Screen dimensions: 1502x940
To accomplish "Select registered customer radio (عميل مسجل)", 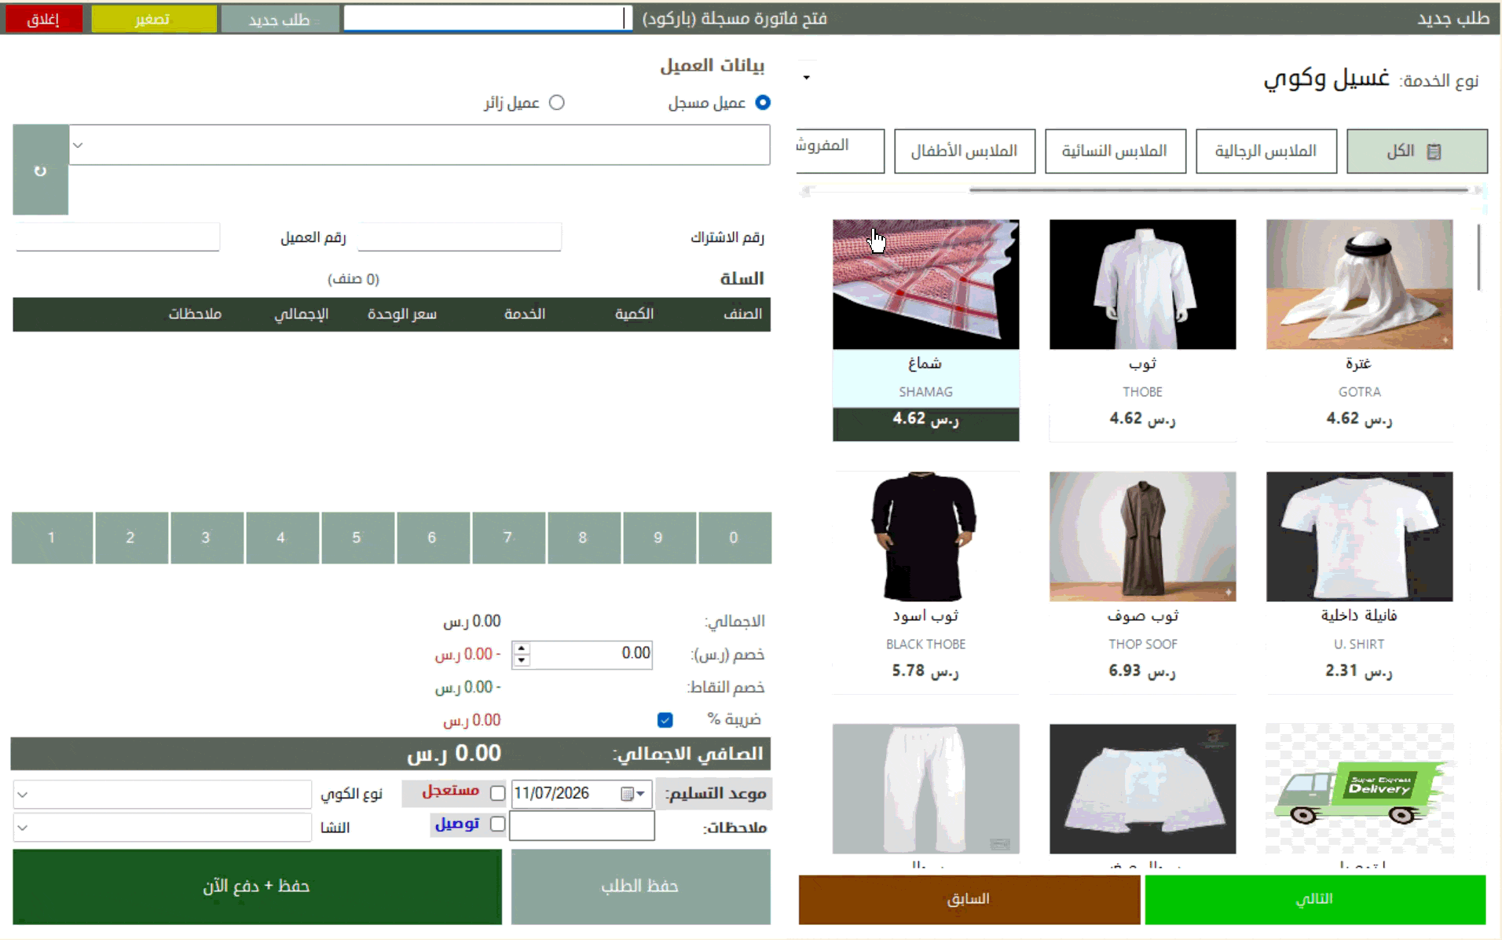I will tap(762, 102).
